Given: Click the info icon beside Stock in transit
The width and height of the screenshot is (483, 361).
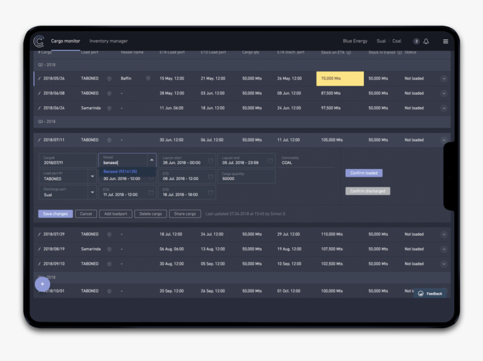Looking at the screenshot, I should [x=399, y=51].
